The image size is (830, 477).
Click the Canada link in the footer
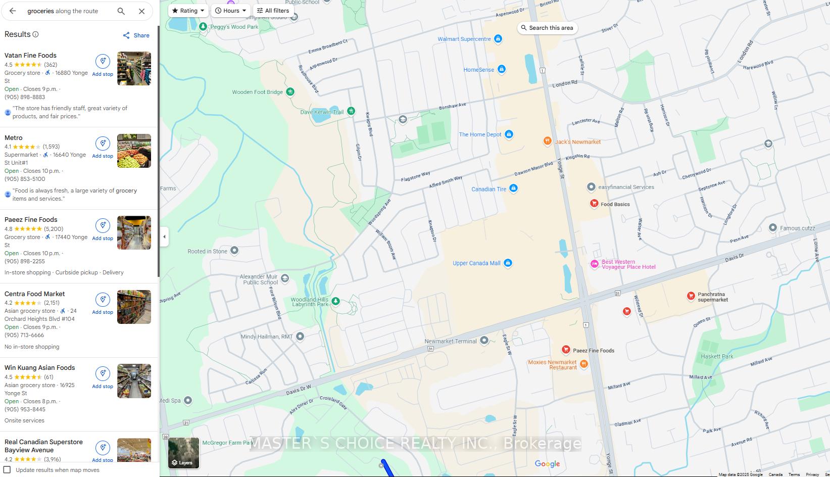(775, 474)
